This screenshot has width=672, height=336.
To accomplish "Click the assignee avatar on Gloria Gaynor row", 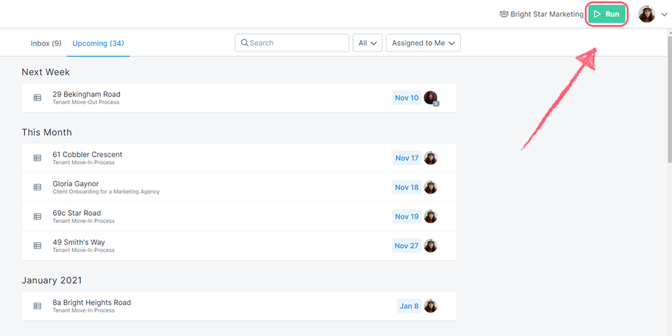I will click(x=430, y=187).
